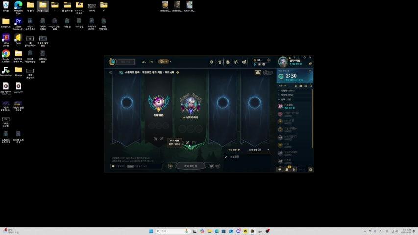The width and height of the screenshot is (418, 235).
Task: Expand the first friend group in social list
Action: point(287,91)
